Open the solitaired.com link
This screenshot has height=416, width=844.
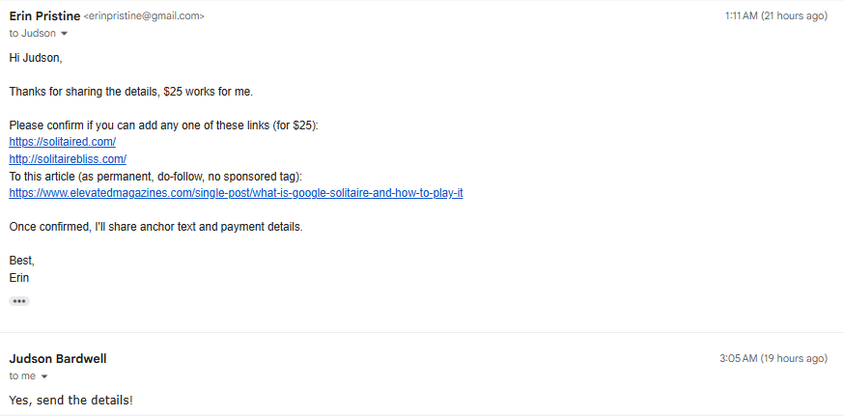(x=63, y=142)
